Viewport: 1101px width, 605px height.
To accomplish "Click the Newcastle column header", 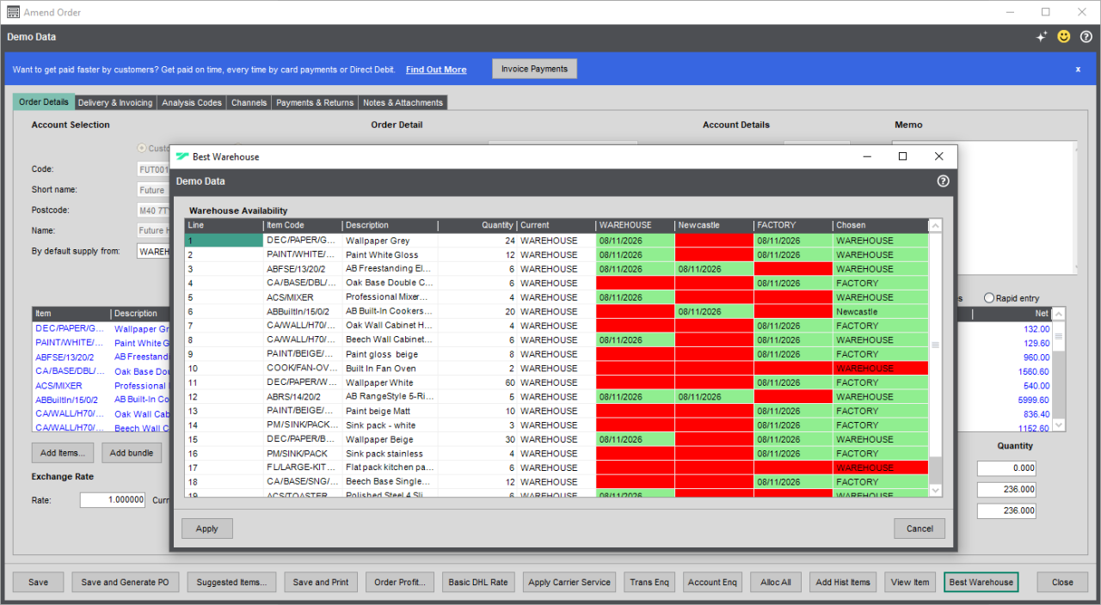I will pyautogui.click(x=714, y=225).
